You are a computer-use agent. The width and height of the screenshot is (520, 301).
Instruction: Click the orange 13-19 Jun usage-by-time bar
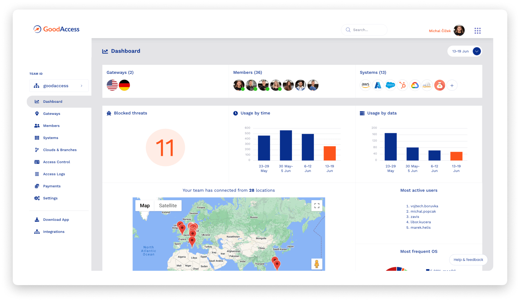(329, 153)
